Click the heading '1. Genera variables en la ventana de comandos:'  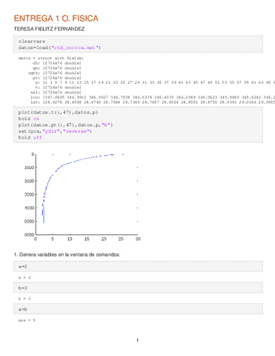coord(67,254)
